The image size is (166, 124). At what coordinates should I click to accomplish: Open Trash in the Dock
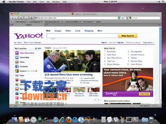[151, 119]
